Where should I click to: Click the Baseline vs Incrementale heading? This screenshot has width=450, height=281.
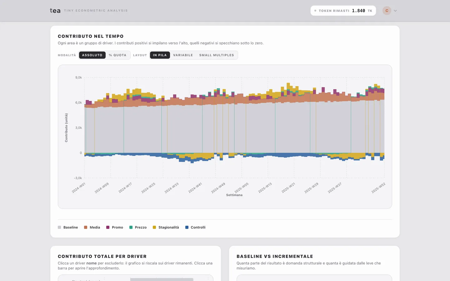[275, 256]
